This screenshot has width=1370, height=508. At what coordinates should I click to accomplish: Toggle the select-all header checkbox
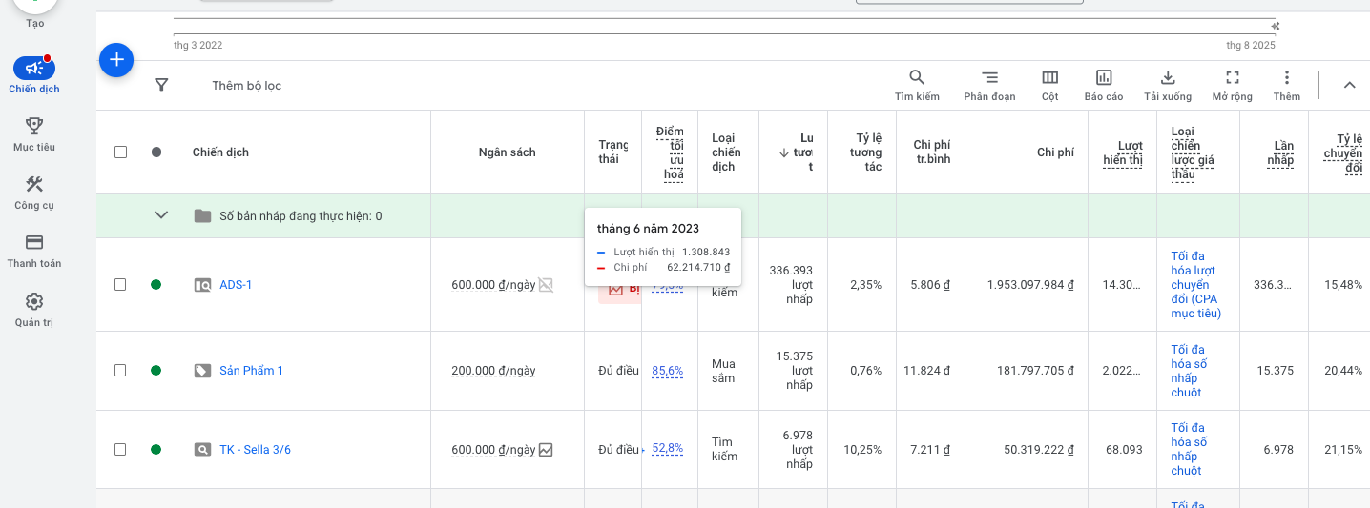120,152
